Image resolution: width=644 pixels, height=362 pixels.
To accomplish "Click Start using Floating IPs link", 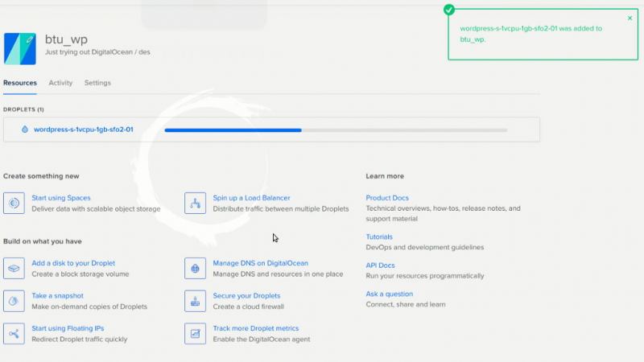I will coord(68,328).
